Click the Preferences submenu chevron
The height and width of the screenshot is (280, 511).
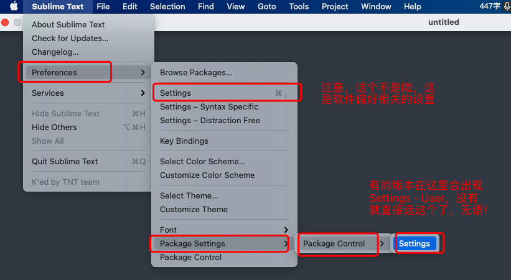(x=143, y=72)
